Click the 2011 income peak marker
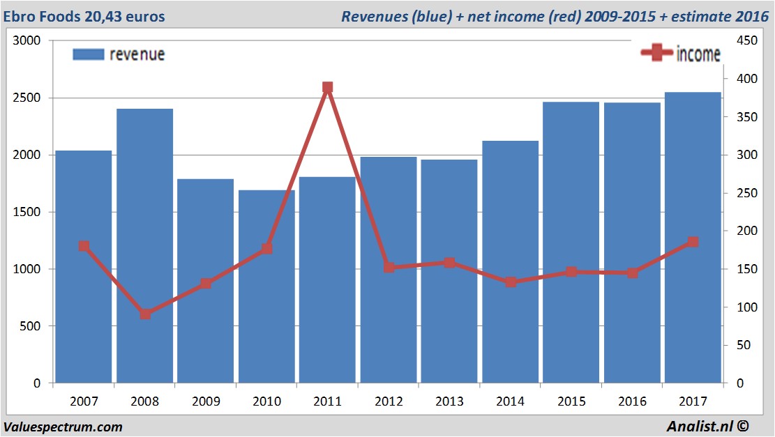Screen dimensions: 775x437 point(327,88)
